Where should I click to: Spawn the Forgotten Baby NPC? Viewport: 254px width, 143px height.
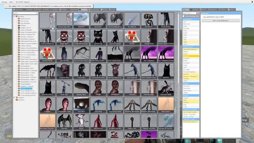[x=64, y=71]
